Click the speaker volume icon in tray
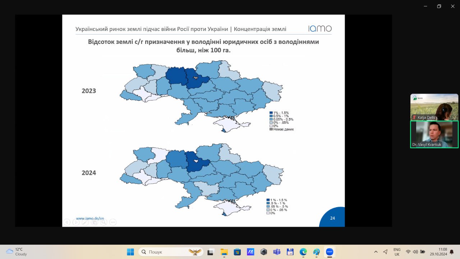Image resolution: width=460 pixels, height=259 pixels. click(415, 252)
